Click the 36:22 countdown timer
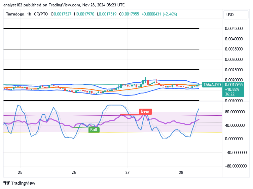The height and width of the screenshot is (189, 253). [x=230, y=94]
